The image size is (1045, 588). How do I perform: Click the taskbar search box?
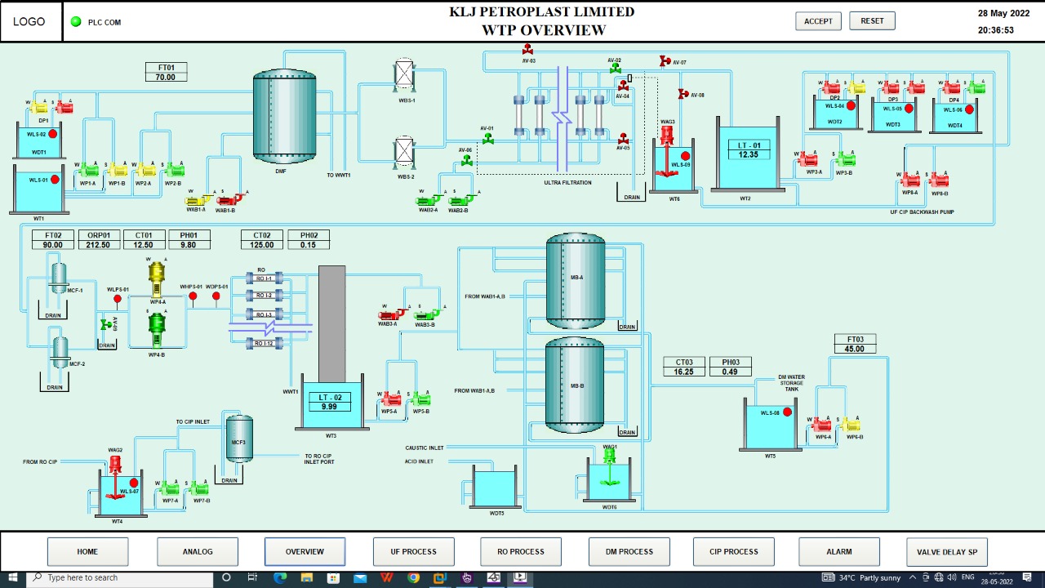(x=119, y=578)
